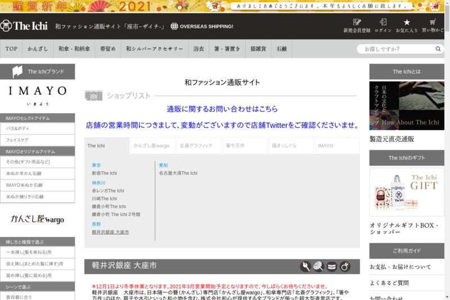Open the login (ログイン) icon
450x300 pixels.
(382, 23)
